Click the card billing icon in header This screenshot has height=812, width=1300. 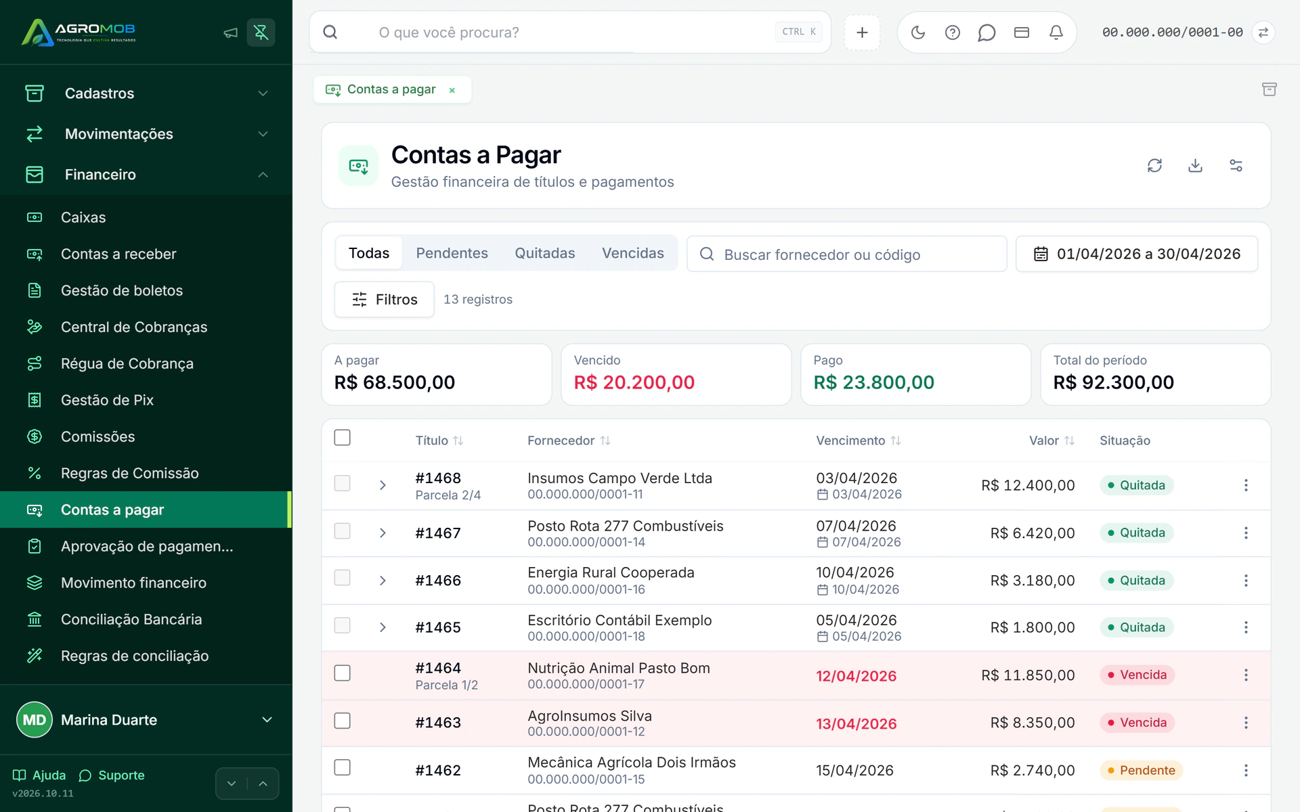[x=1022, y=32]
